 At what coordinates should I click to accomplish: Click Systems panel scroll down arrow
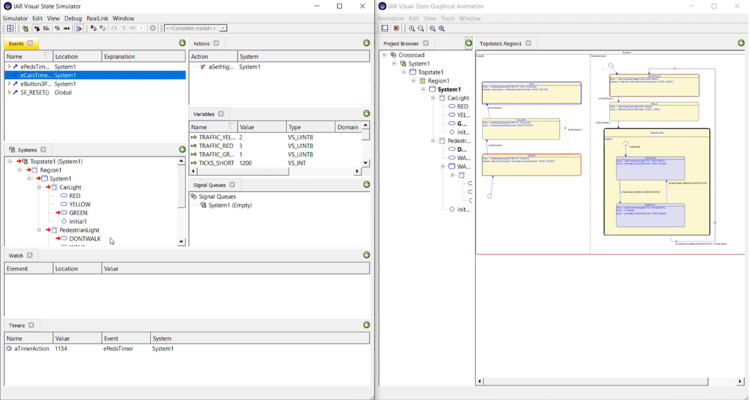pos(181,242)
